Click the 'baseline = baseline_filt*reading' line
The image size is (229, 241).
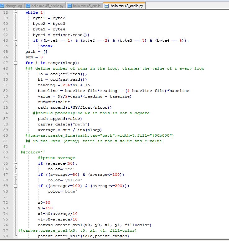click(x=114, y=91)
